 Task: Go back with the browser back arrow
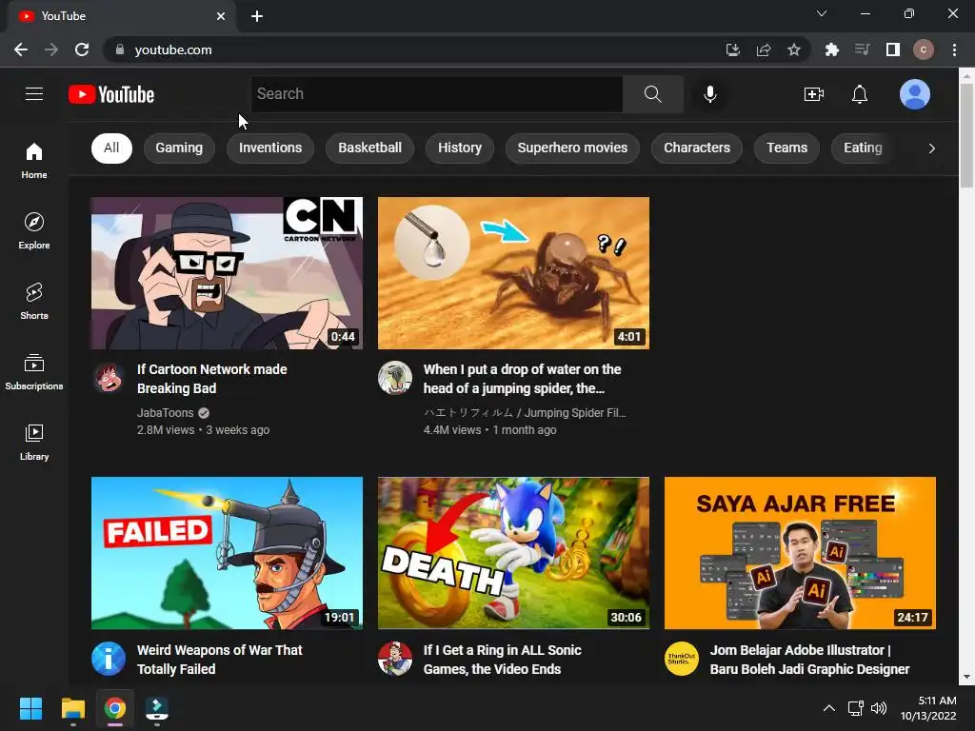[21, 49]
